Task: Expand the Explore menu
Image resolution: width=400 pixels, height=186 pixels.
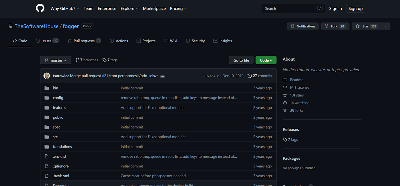Action: (129, 8)
